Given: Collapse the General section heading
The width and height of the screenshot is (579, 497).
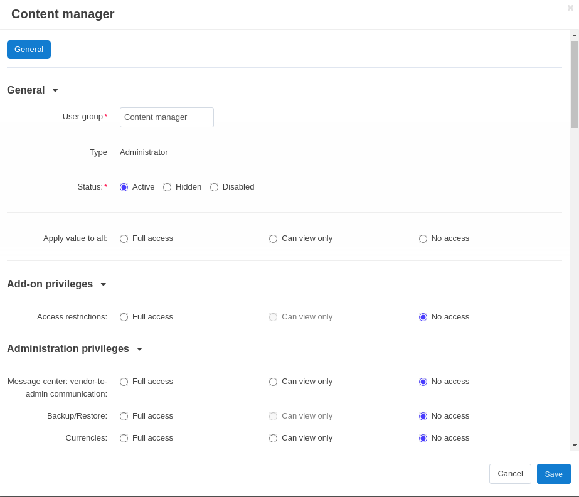Looking at the screenshot, I should (33, 90).
